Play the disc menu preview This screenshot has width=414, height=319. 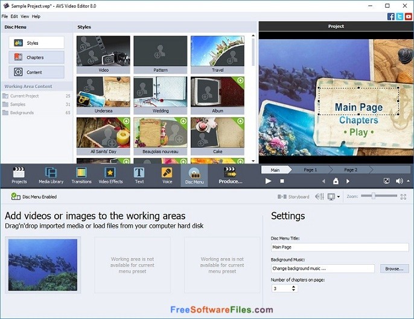pyautogui.click(x=268, y=181)
